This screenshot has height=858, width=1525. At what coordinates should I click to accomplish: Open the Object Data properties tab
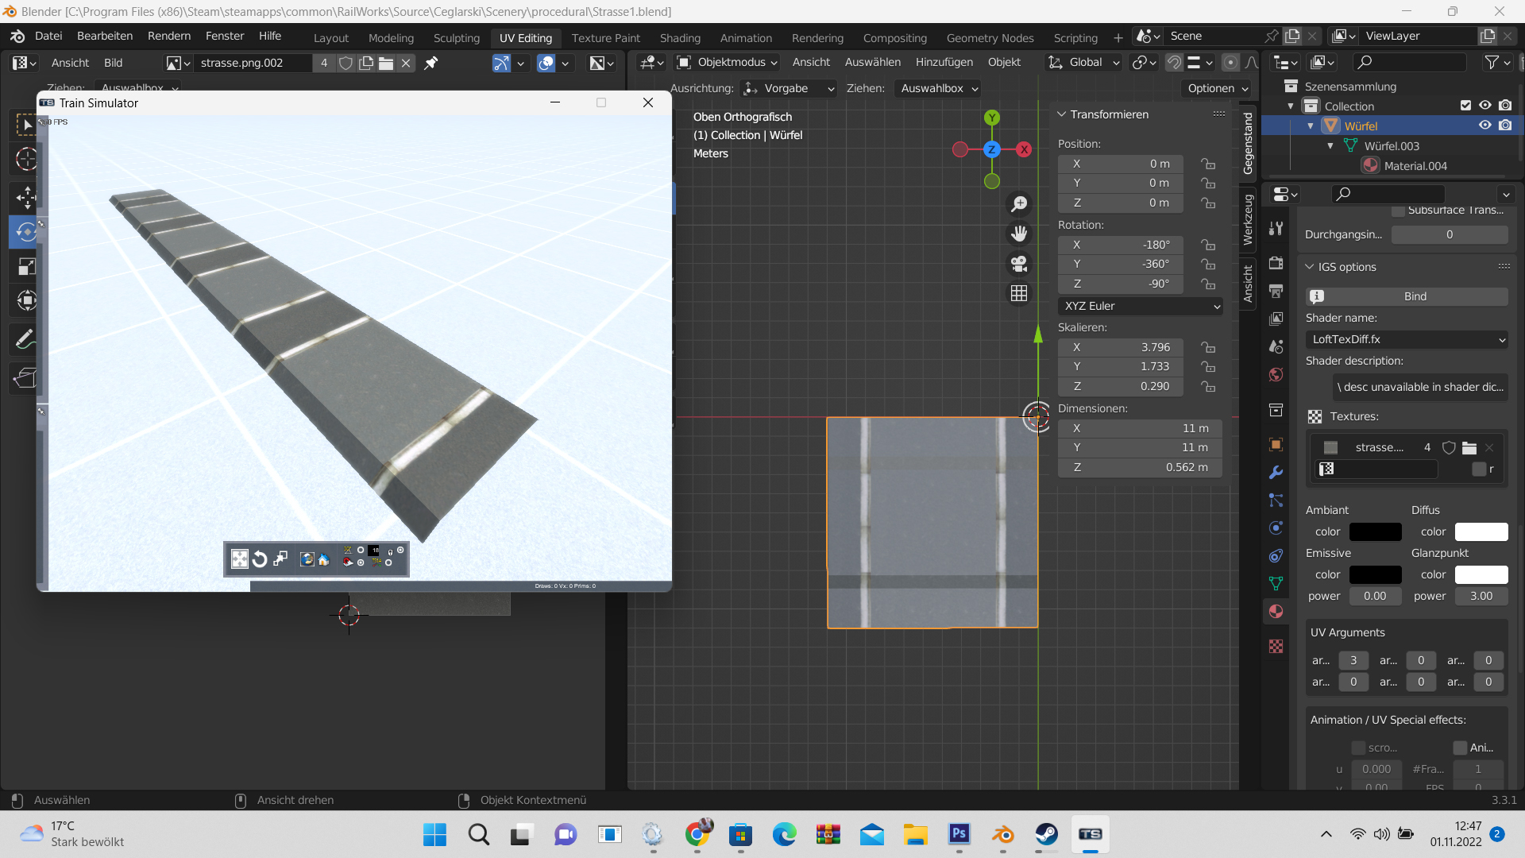pos(1276,583)
